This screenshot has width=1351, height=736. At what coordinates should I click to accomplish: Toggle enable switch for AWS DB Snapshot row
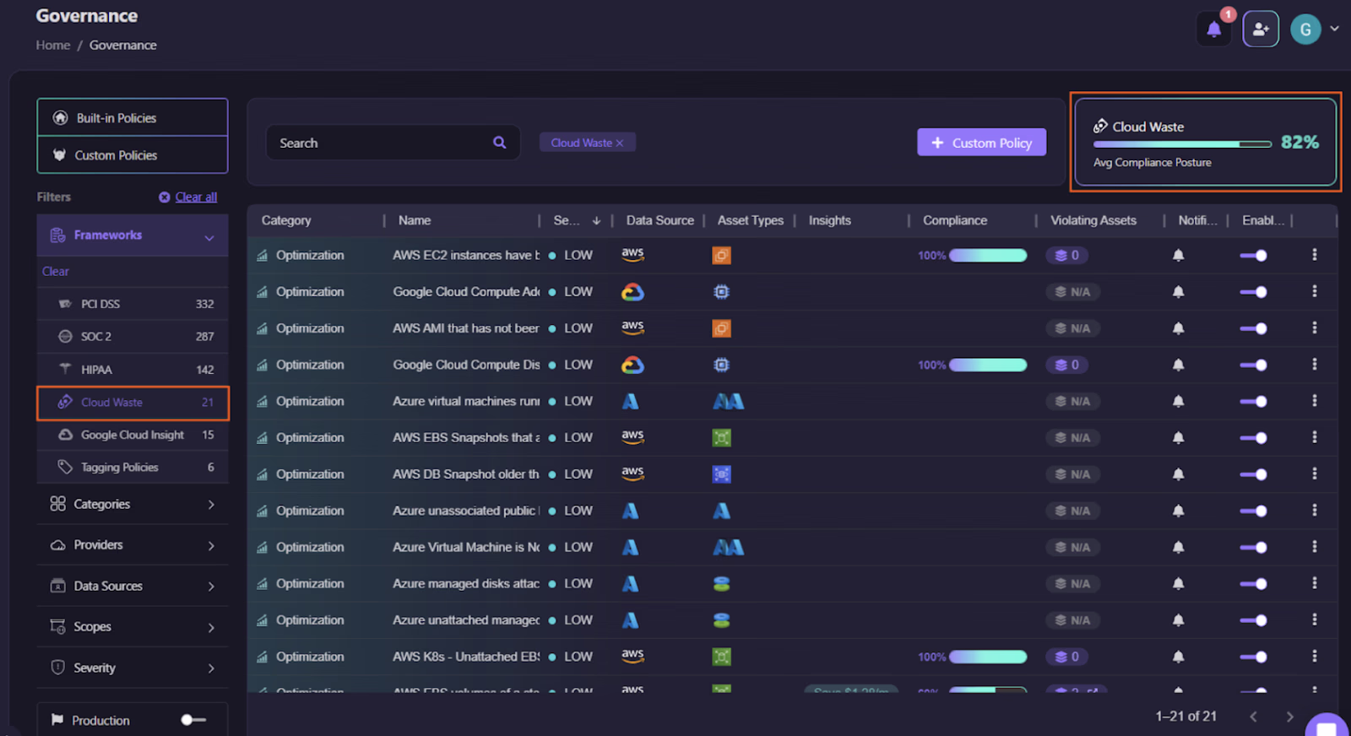tap(1253, 474)
